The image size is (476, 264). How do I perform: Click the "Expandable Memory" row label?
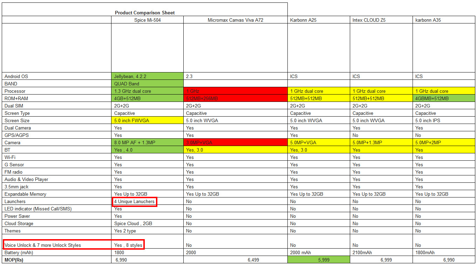click(x=25, y=194)
